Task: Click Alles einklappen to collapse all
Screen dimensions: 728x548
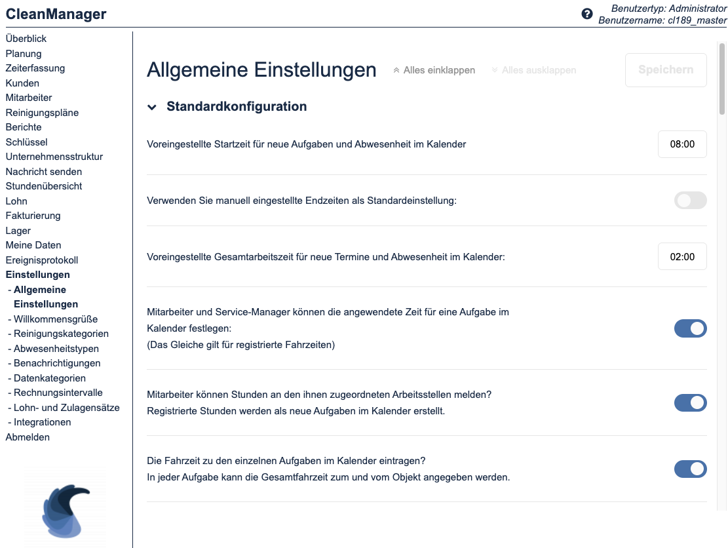Action: (x=434, y=70)
